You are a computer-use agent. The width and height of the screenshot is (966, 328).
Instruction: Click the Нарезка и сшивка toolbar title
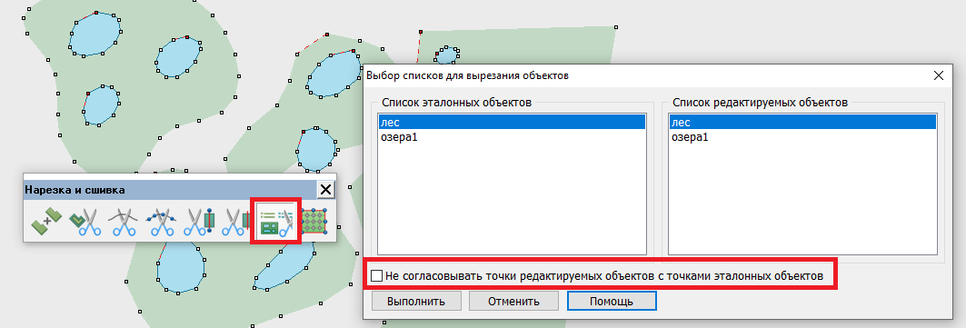click(75, 190)
